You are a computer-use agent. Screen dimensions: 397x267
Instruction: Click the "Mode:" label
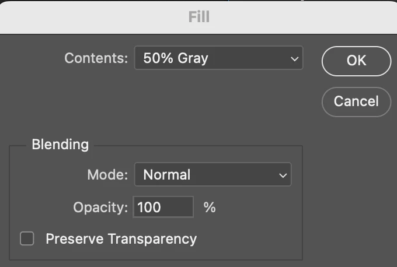(107, 174)
